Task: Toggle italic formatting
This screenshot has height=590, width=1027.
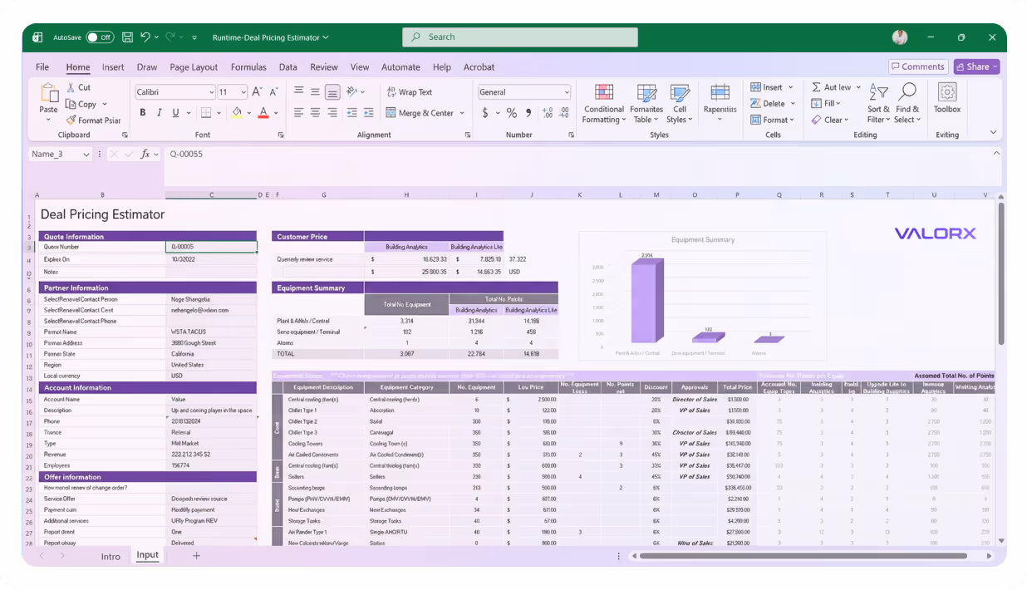Action: point(159,111)
